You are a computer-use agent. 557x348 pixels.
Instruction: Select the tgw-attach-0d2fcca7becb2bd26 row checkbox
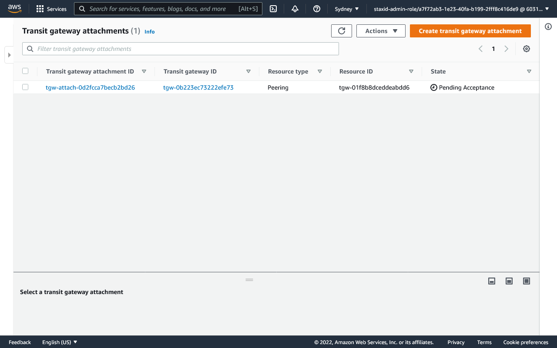(25, 87)
